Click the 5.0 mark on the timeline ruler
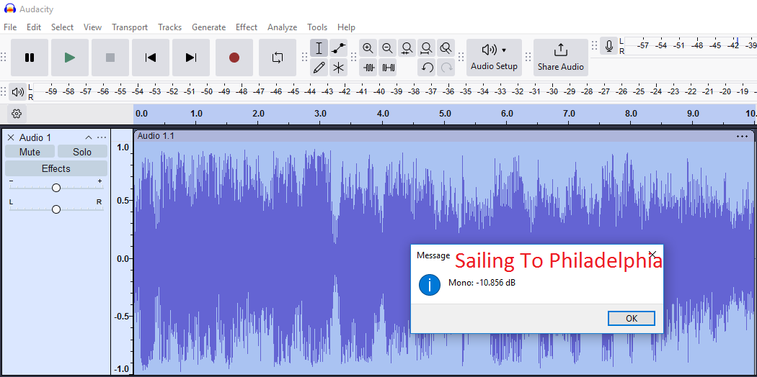 (445, 114)
